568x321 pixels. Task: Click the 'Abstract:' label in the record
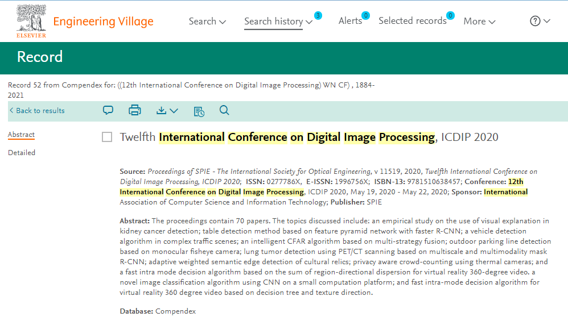coord(135,221)
